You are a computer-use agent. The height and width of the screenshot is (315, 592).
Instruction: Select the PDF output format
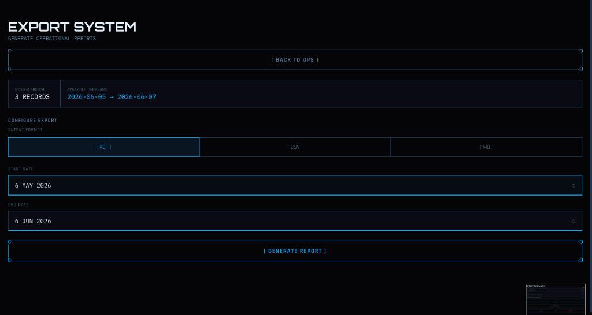[104, 147]
